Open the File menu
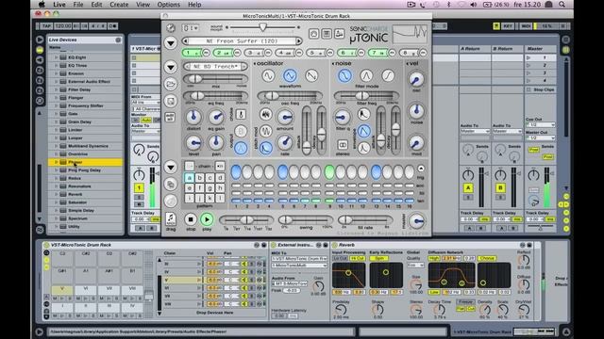The width and height of the screenshot is (604, 339). click(78, 5)
